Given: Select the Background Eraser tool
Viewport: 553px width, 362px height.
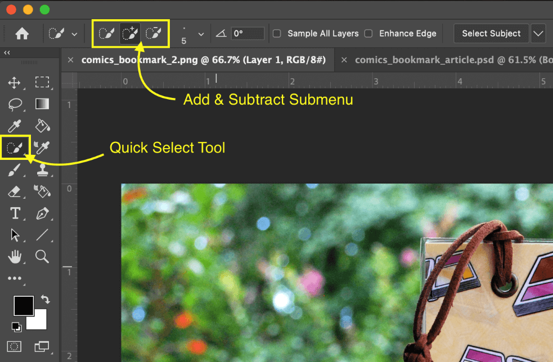Looking at the screenshot, I should [x=42, y=191].
